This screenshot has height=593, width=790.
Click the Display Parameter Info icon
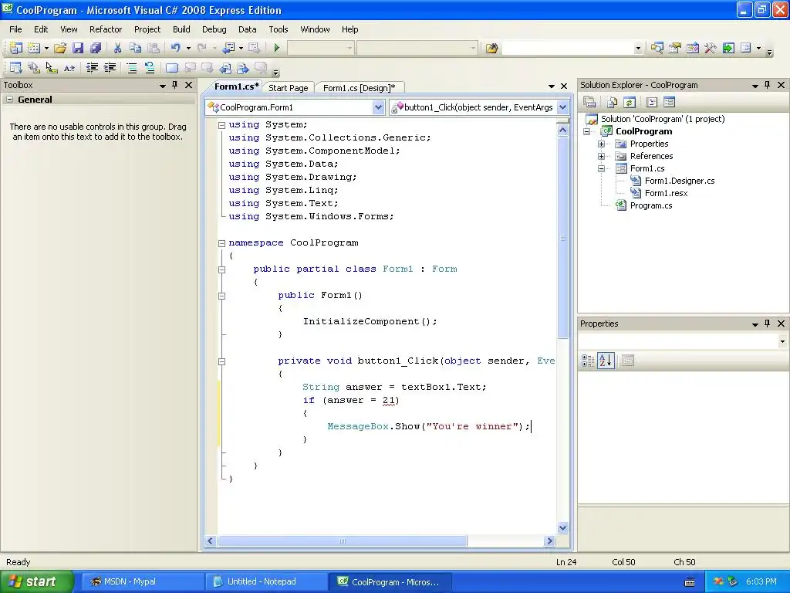(34, 68)
